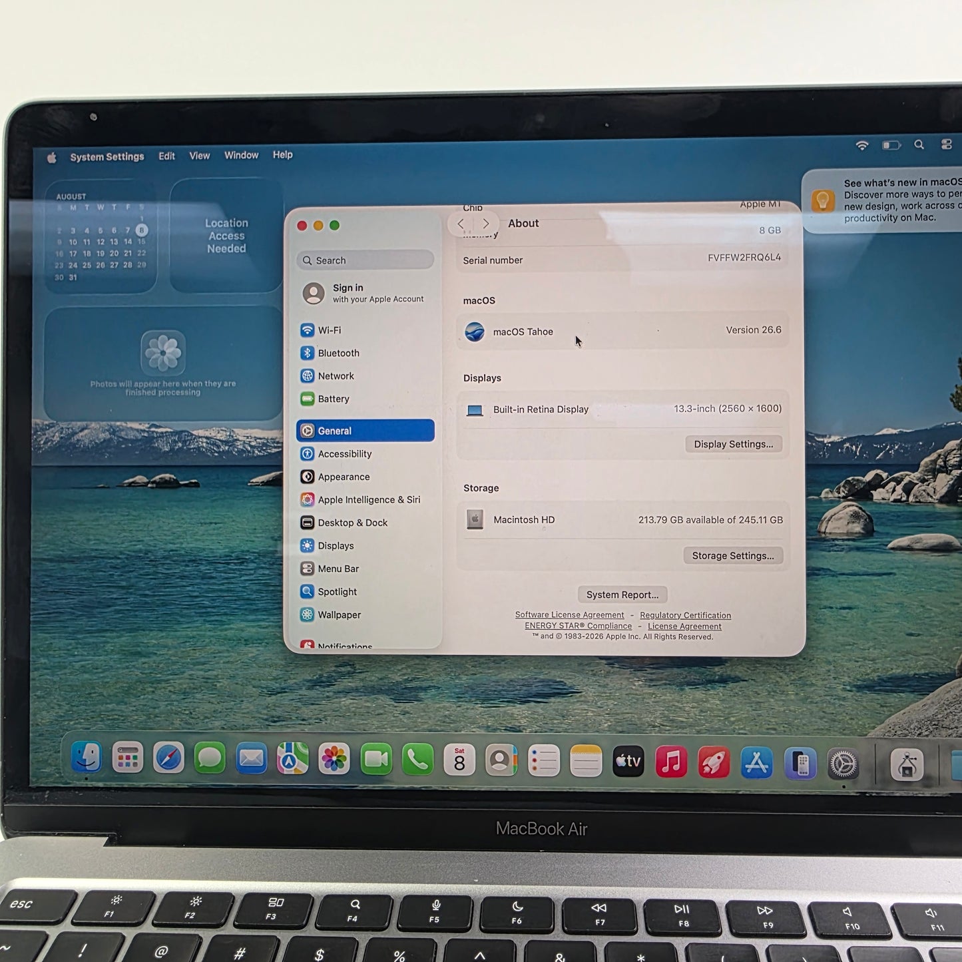This screenshot has height=962, width=962.
Task: Open Calendar showing Sat 8 in Dock
Action: point(459,760)
